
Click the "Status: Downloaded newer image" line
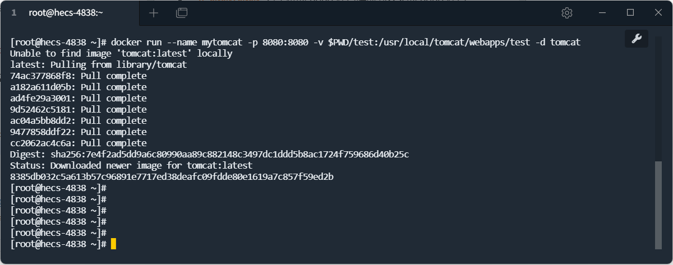point(131,165)
